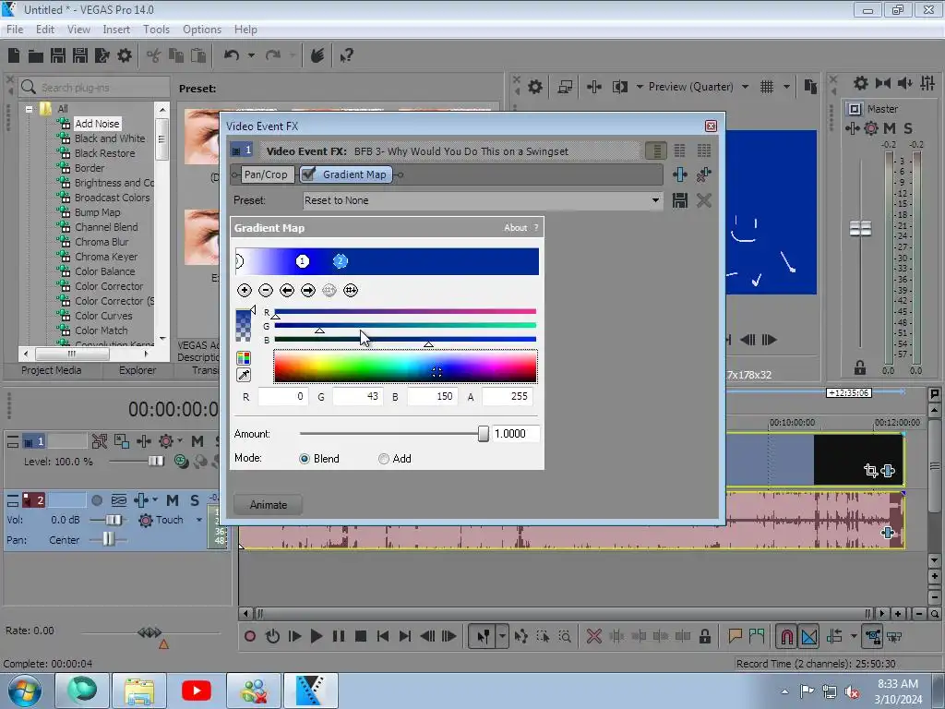This screenshot has width=945, height=709.
Task: Remove gradient control point with minus icon
Action: (265, 291)
